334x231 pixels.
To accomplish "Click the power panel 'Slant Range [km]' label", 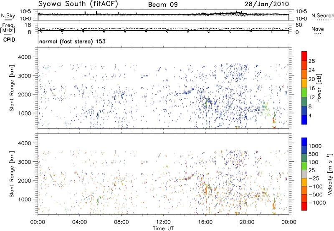I will click(12, 88).
